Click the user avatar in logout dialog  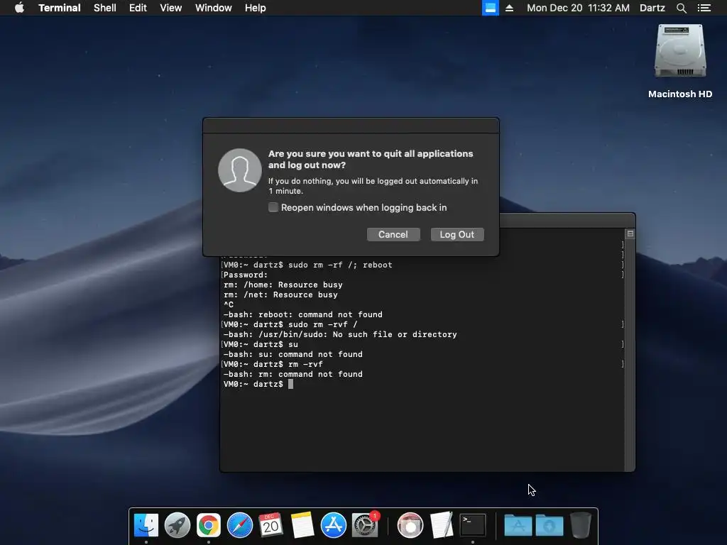[240, 170]
